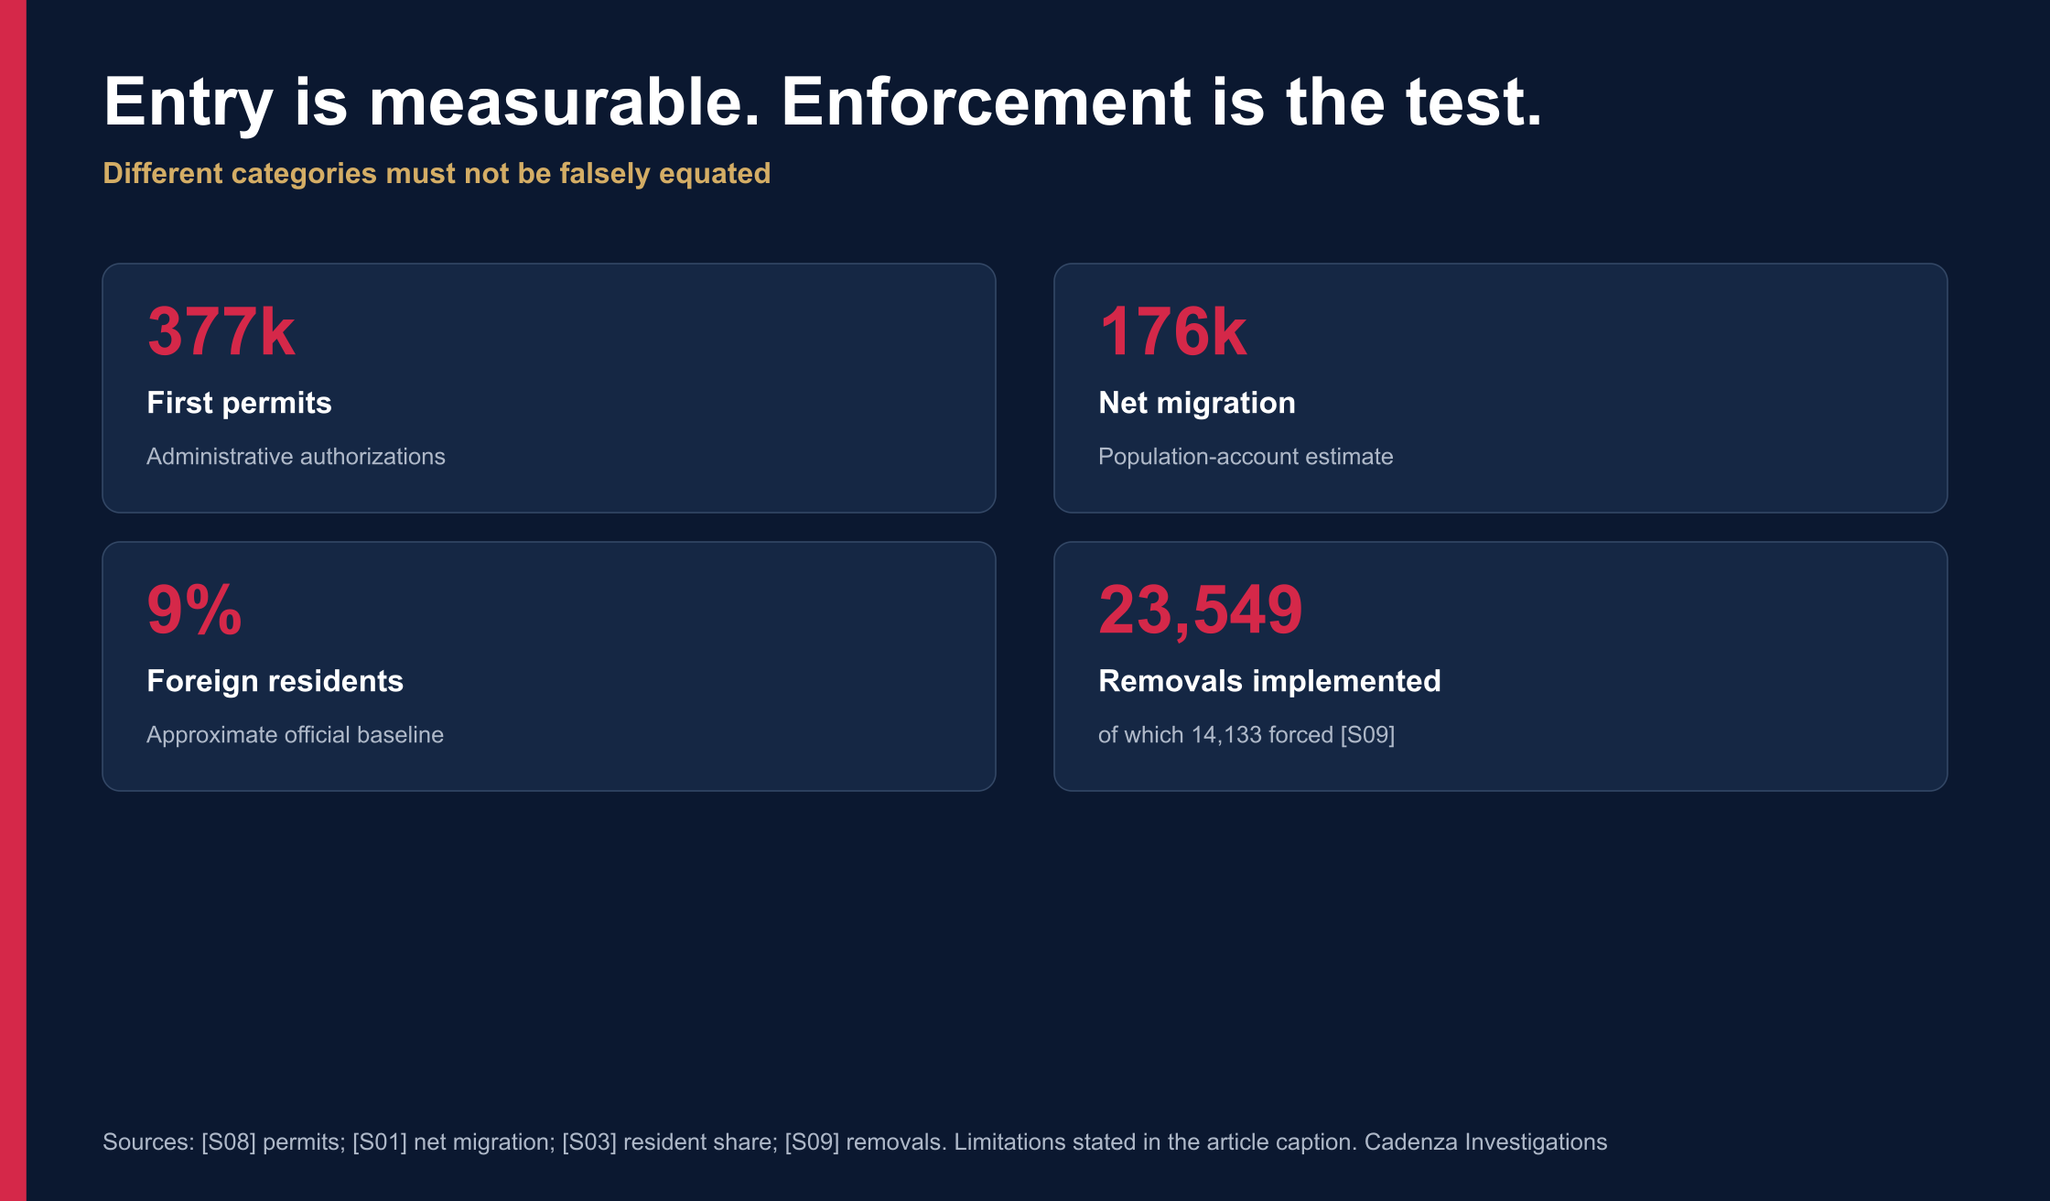
Task: Select the "Foreign residents" card heading
Action: 275,681
